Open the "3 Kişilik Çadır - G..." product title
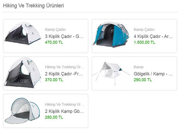Screen dimensions: 180x130 tap(64, 37)
